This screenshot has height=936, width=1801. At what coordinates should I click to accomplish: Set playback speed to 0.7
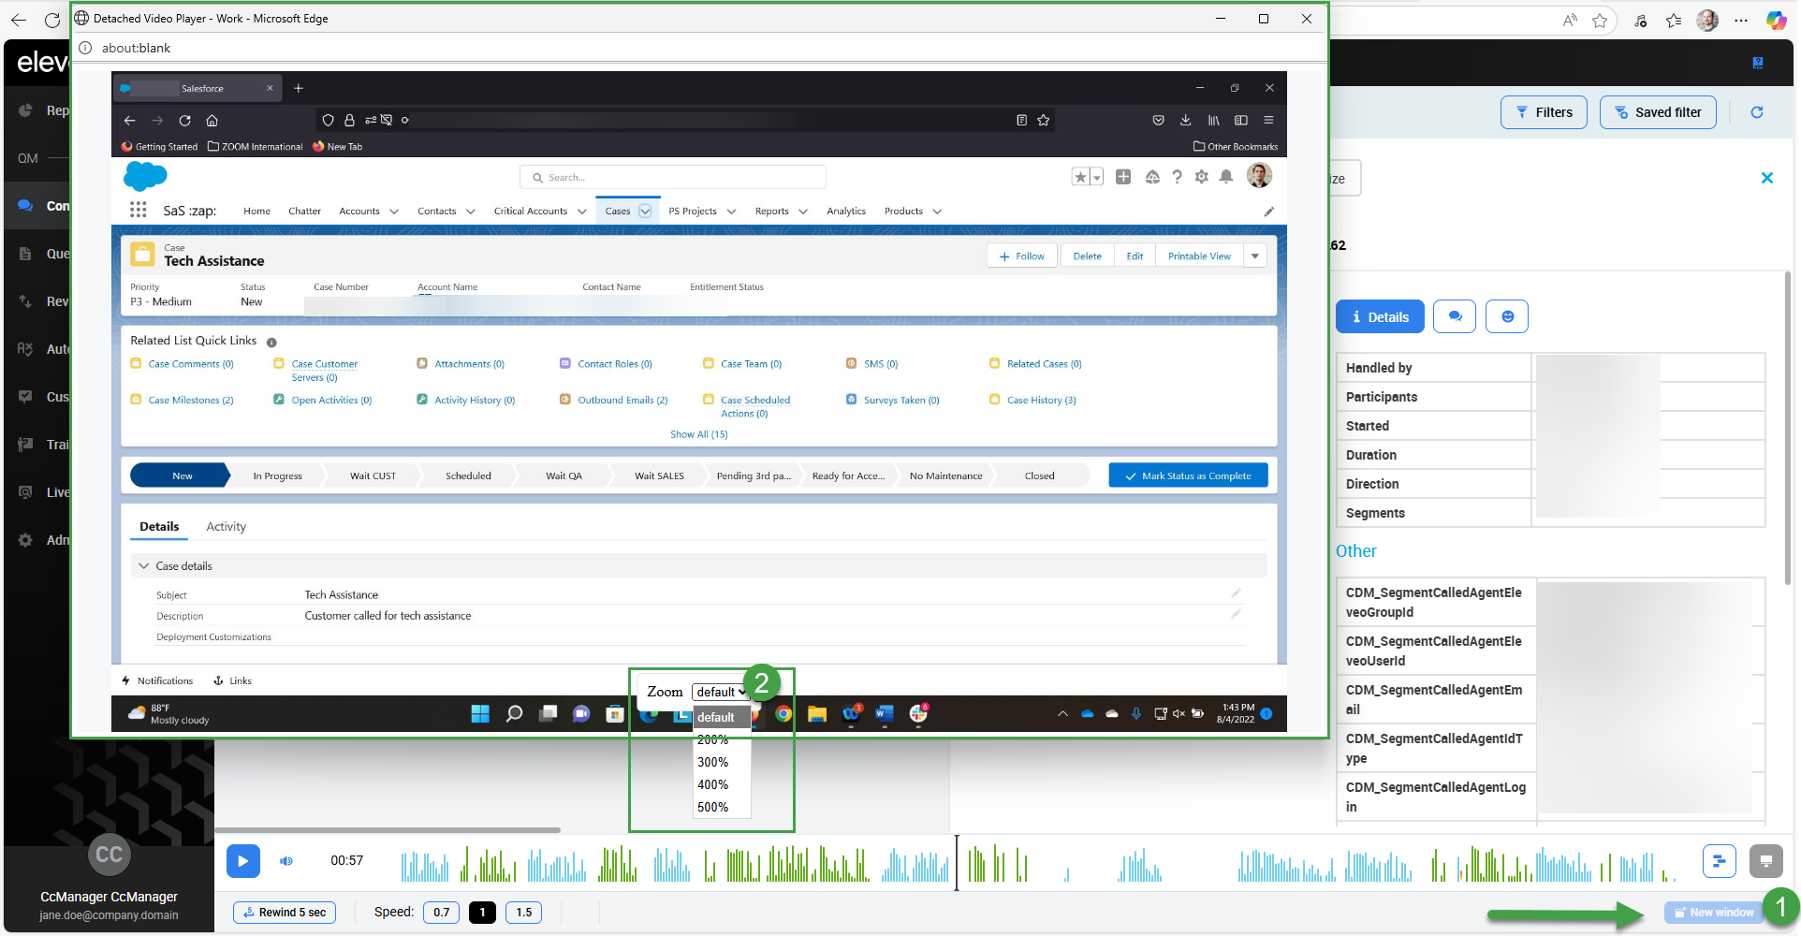point(441,913)
